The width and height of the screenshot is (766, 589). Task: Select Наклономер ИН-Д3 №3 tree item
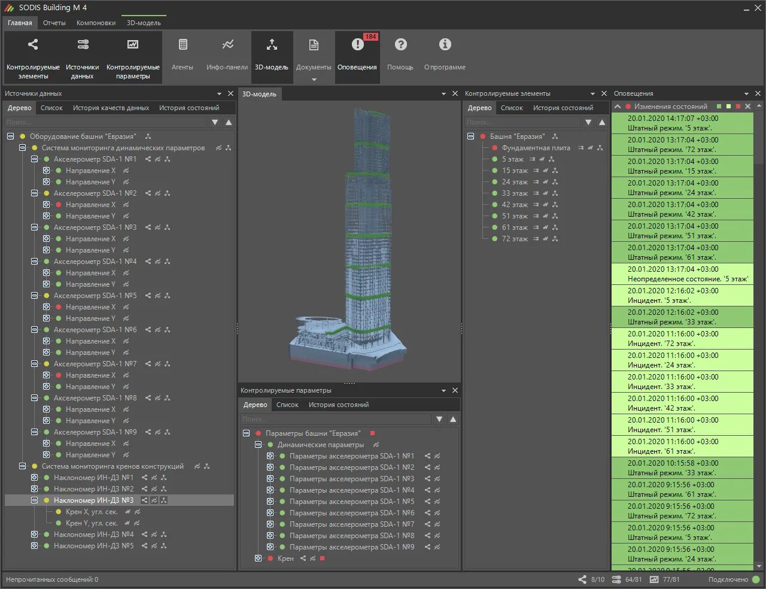pos(95,500)
